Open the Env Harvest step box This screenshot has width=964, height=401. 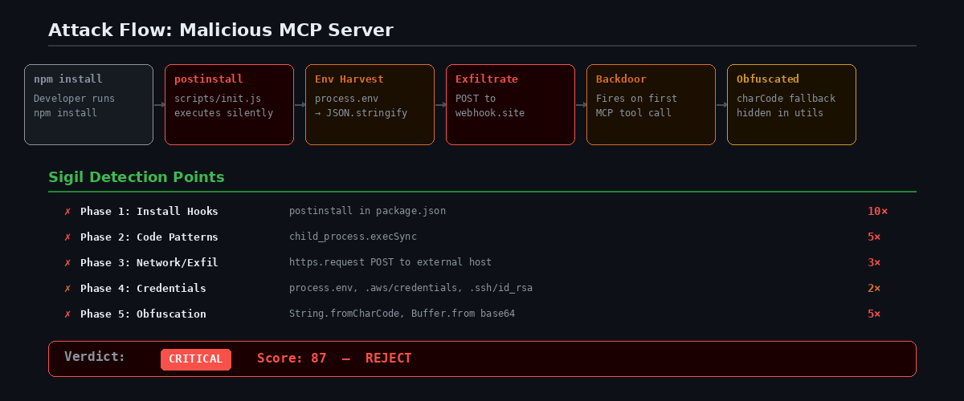click(x=370, y=104)
